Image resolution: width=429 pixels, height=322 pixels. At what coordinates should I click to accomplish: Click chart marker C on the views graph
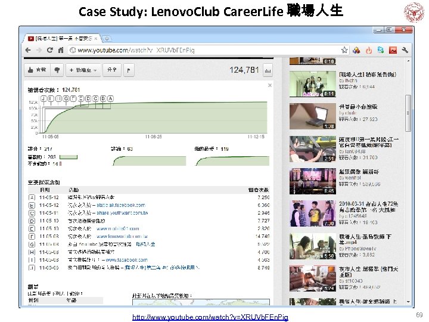[x=95, y=98]
